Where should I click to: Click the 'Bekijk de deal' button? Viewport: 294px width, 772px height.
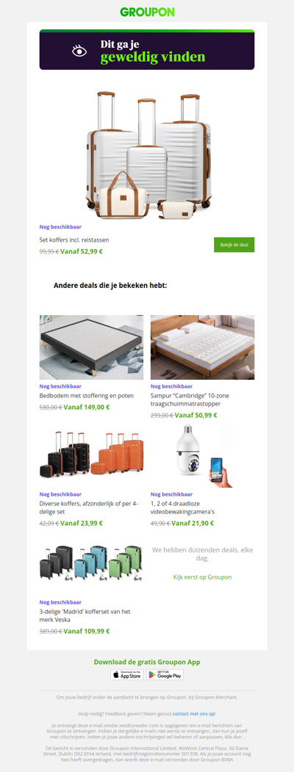coord(234,245)
